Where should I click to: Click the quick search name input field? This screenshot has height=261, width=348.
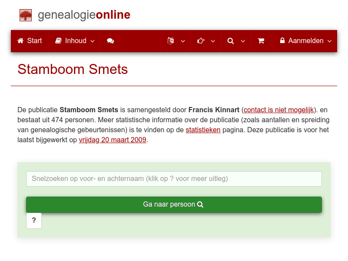click(174, 179)
